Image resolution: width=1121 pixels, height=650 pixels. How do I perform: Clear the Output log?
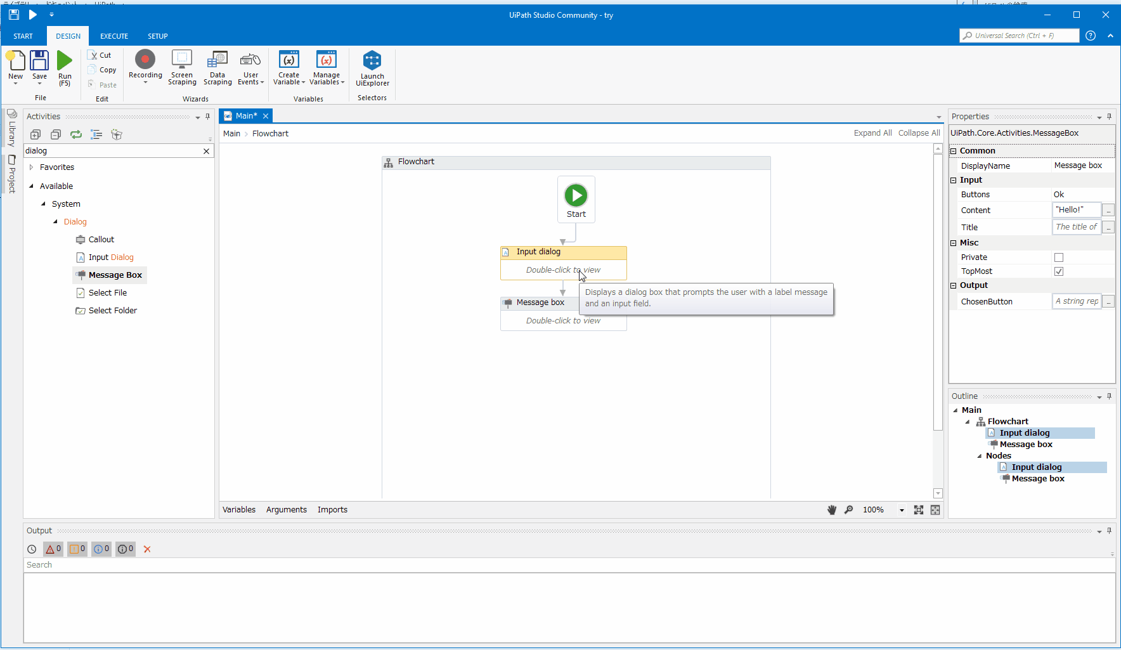pyautogui.click(x=147, y=549)
